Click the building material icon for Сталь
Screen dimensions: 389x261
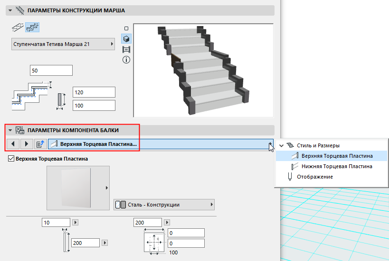pos(121,205)
